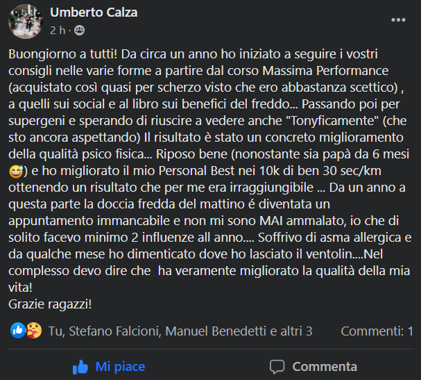Toggle the "Mi piace" like label
Image resolution: width=421 pixels, height=380 pixels.
(120, 366)
